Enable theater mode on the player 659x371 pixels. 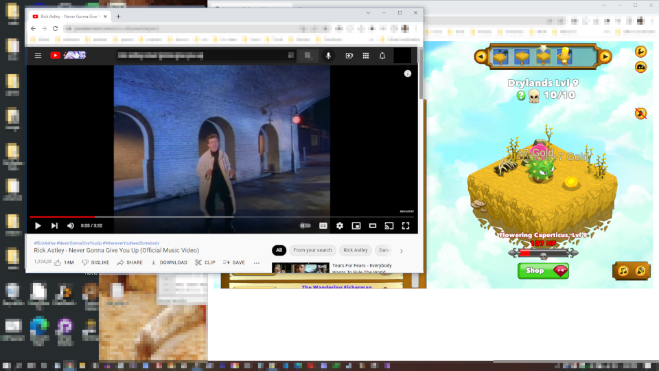372,226
